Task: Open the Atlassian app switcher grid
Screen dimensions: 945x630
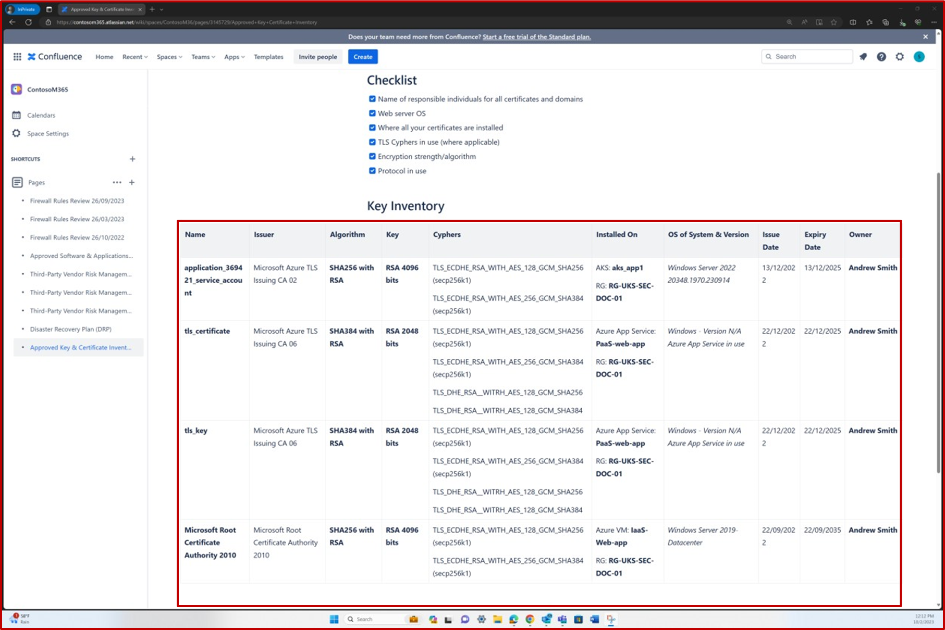Action: [17, 57]
